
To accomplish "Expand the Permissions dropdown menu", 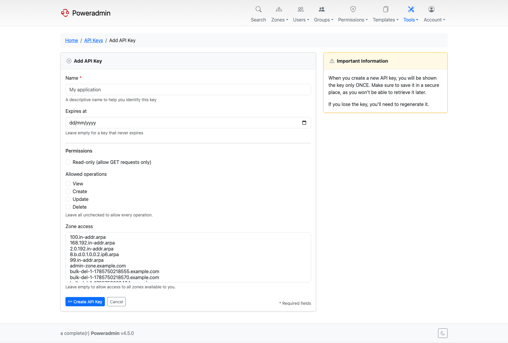I will [x=353, y=20].
